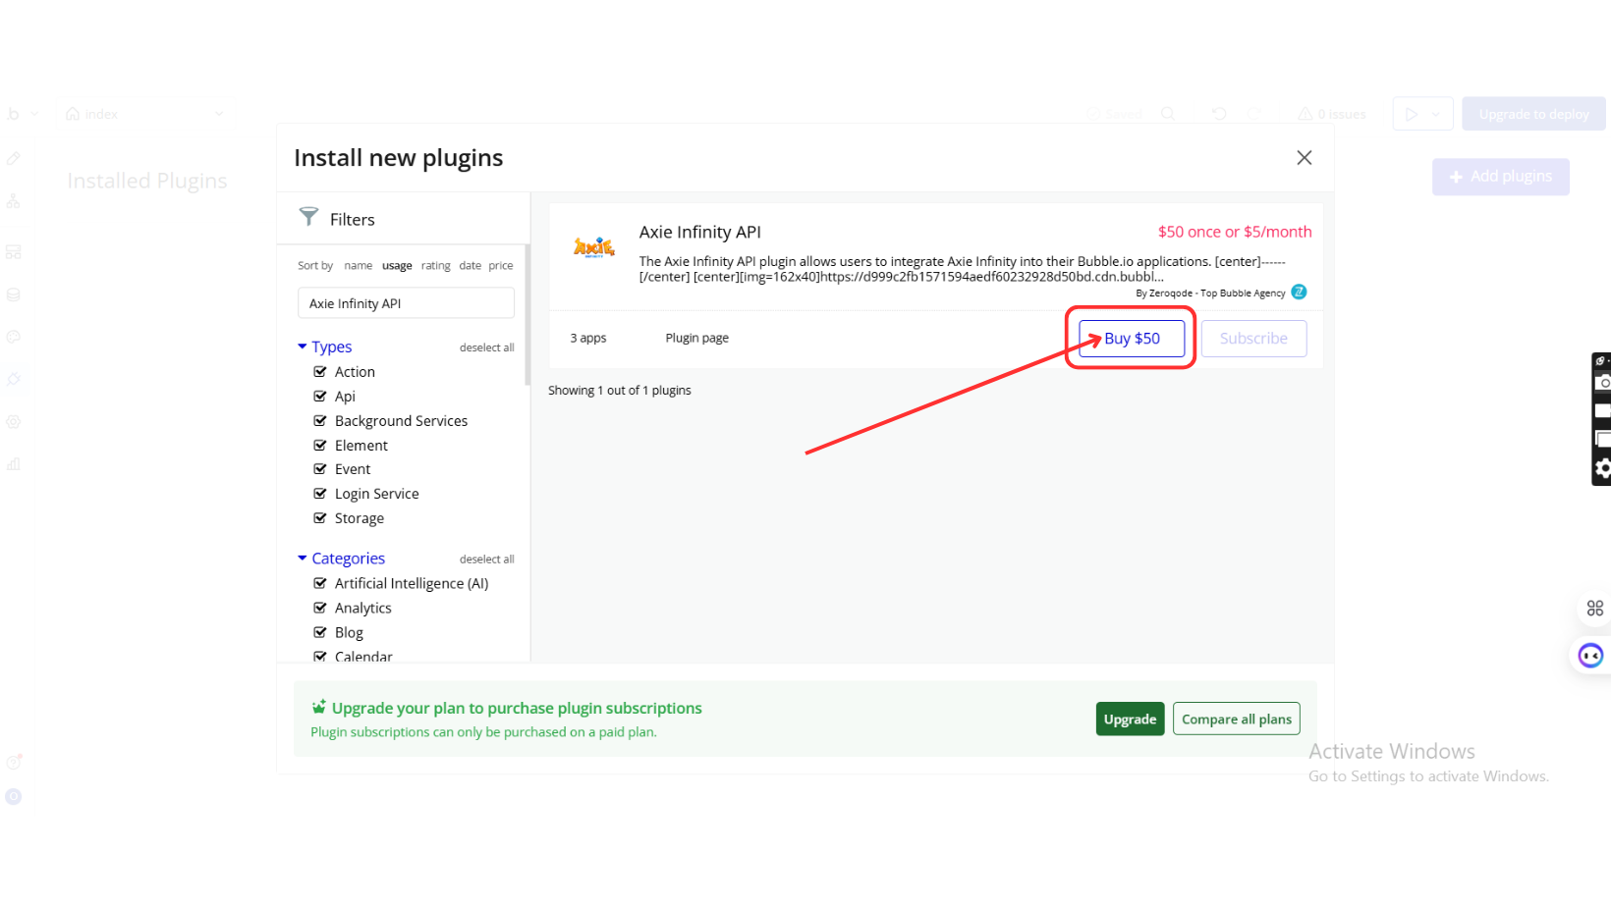Click the Axie Infinity API search field
Screen dimensions: 1611x907
point(406,303)
